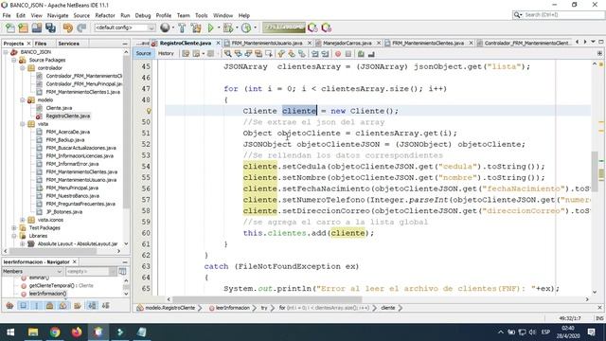Toggle Rectangular Selection in the editor toolbar
The image size is (606, 341).
tap(268, 54)
